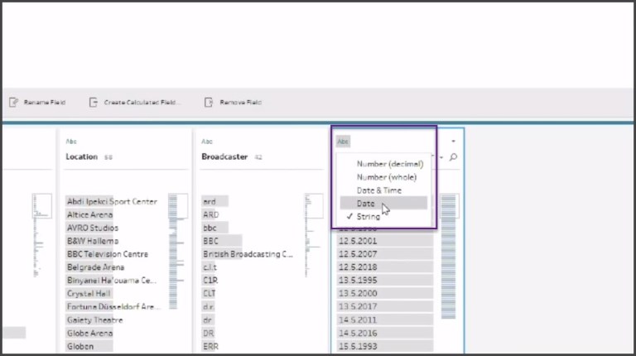The height and width of the screenshot is (356, 636).
Task: Pick Number (whole) from type list
Action: click(386, 176)
